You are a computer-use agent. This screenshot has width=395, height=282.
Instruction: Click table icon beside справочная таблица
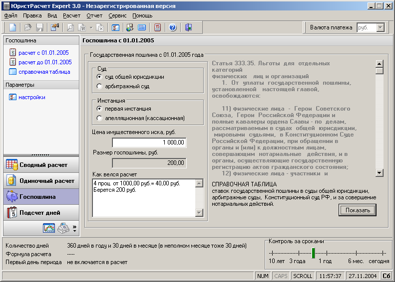click(x=12, y=72)
